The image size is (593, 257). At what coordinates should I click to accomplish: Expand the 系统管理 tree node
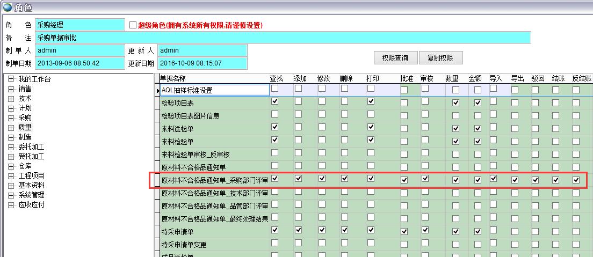tap(11, 195)
